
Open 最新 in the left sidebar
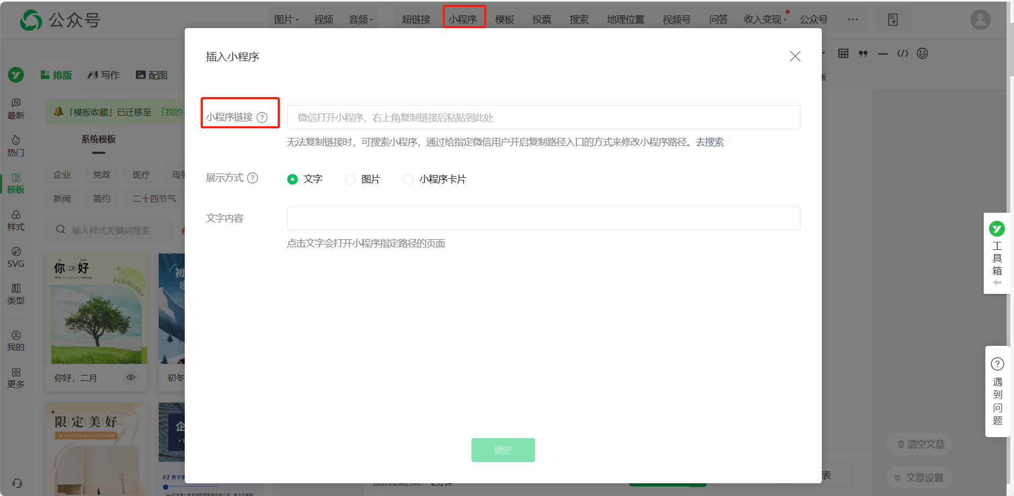pyautogui.click(x=16, y=109)
